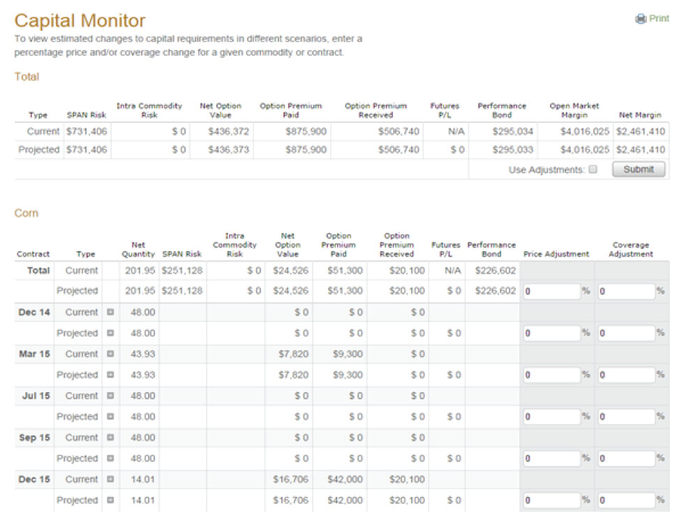Screen dimensions: 698x513
Task: Select Corn Total Current Net Quantity 201.95
Action: 140,270
